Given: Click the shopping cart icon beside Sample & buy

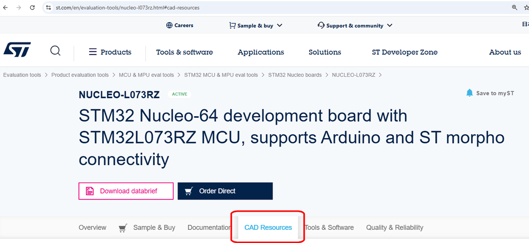Looking at the screenshot, I should (232, 25).
